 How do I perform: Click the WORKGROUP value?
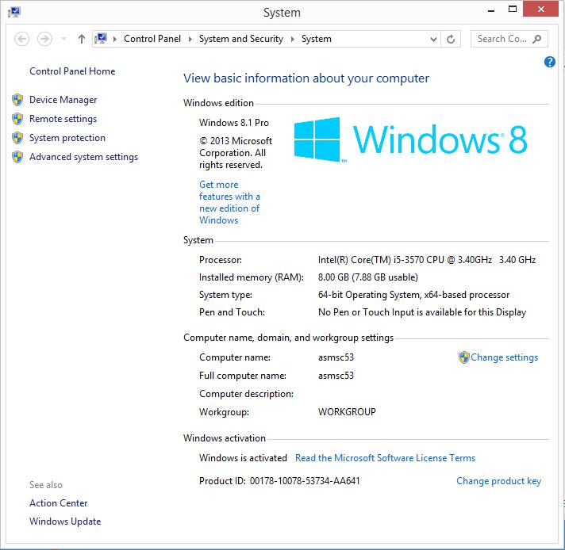(x=347, y=411)
